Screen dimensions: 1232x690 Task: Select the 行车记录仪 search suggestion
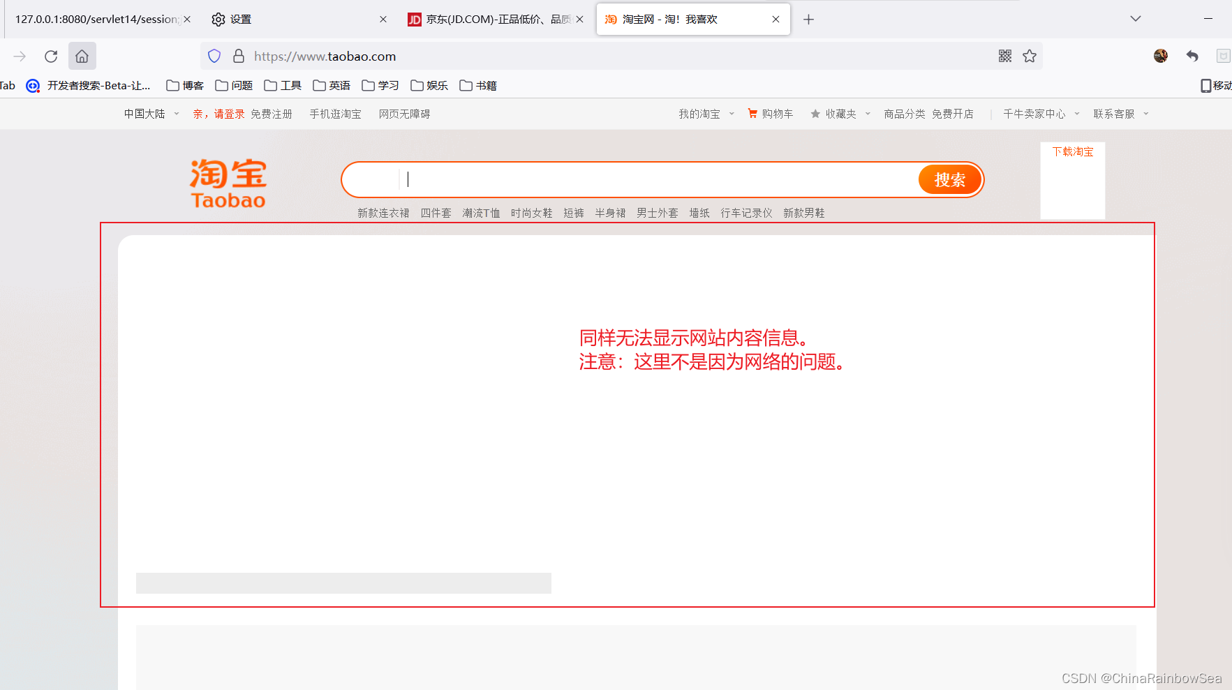pyautogui.click(x=746, y=213)
